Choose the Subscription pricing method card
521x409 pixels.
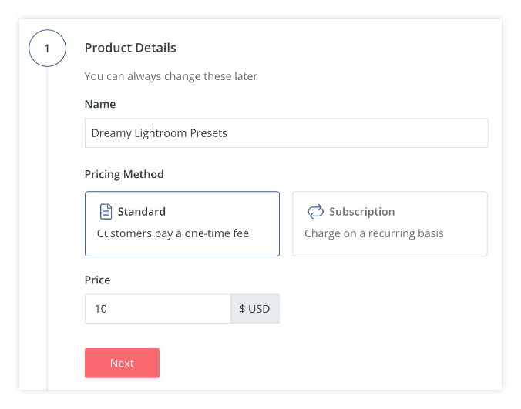[x=389, y=223]
